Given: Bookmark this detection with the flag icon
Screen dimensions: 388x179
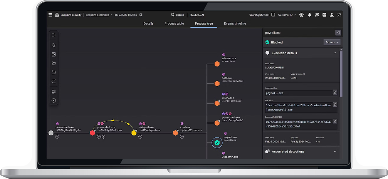Looking at the screenshot, I should click(141, 15).
